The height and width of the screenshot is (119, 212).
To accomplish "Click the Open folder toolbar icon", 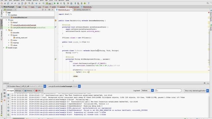I will pyautogui.click(x=2, y=3).
